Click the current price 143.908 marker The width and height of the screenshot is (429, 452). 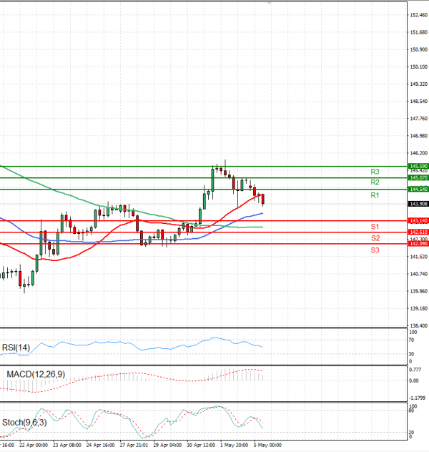coord(418,204)
